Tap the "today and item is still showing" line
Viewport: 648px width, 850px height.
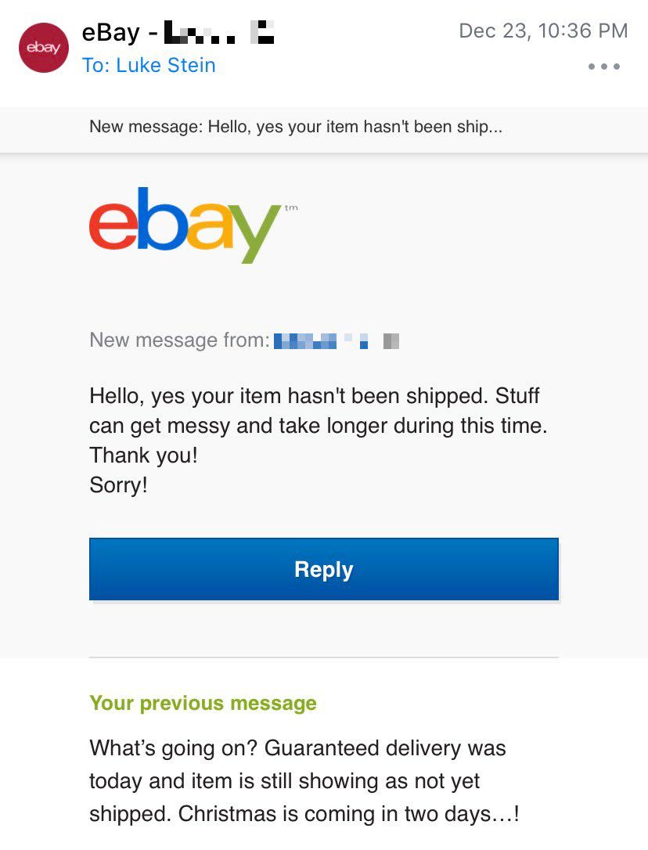285,781
